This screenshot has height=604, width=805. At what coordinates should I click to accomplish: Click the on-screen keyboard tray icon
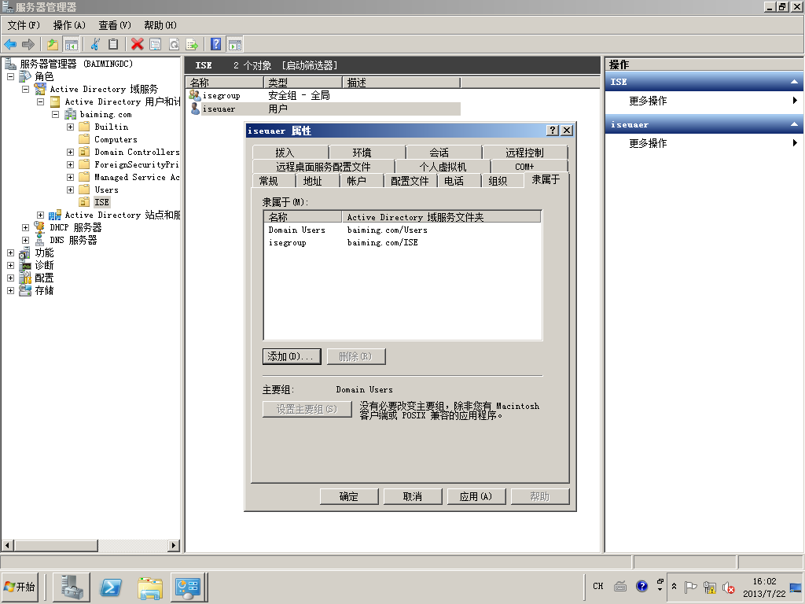[620, 586]
